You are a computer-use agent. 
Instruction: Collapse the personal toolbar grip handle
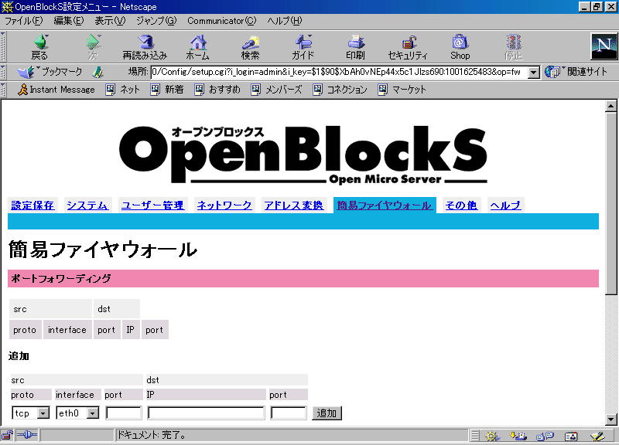tap(3, 90)
